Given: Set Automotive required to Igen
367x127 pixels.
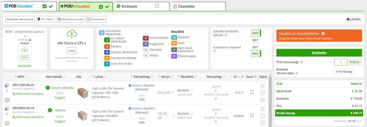Looking at the screenshot, I should [255, 47].
